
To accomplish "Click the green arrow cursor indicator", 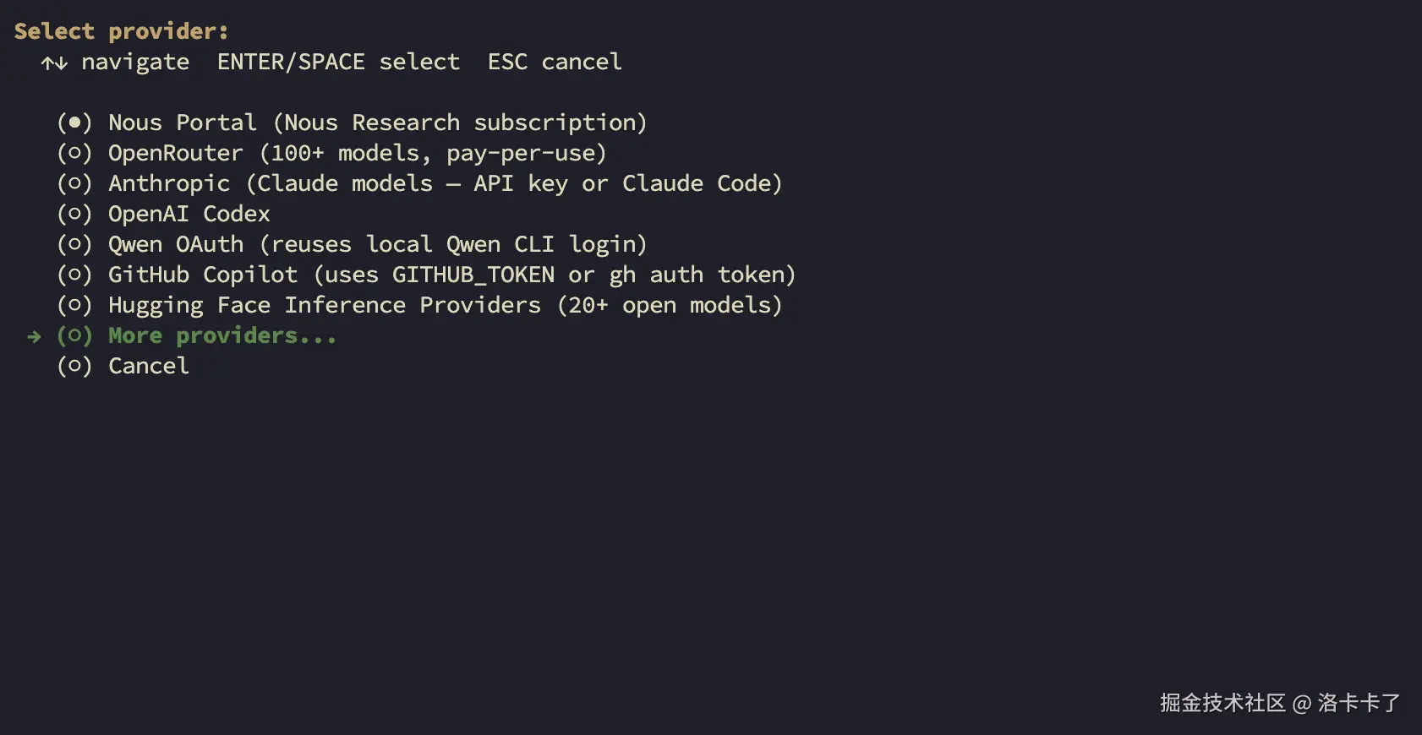I will coord(34,337).
